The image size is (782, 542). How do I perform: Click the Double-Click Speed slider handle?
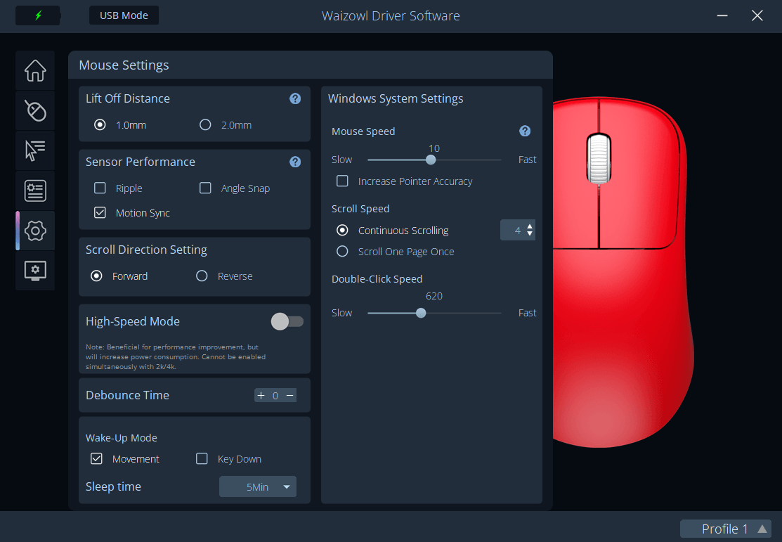tap(421, 313)
